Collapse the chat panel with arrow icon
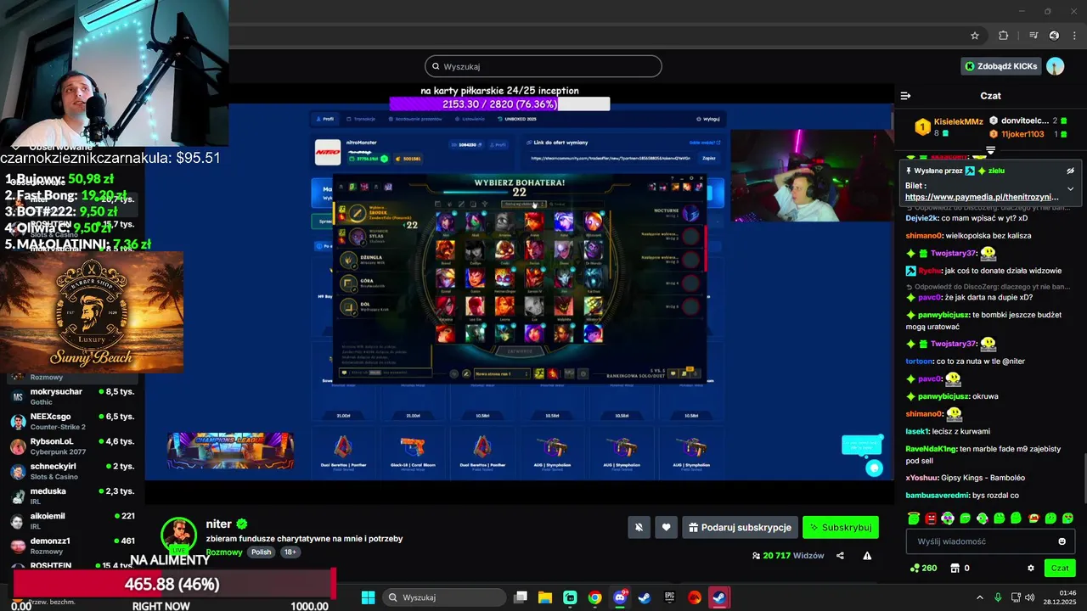Viewport: 1087px width, 611px height. tap(905, 96)
